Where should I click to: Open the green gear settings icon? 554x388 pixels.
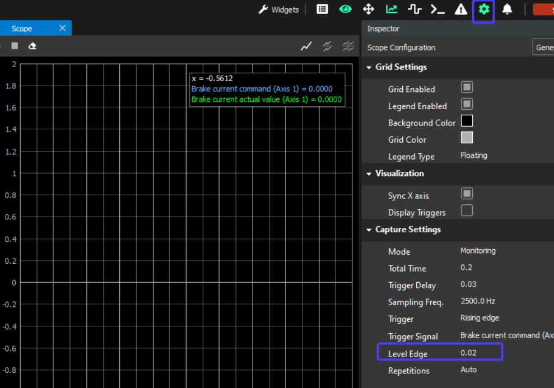point(484,9)
